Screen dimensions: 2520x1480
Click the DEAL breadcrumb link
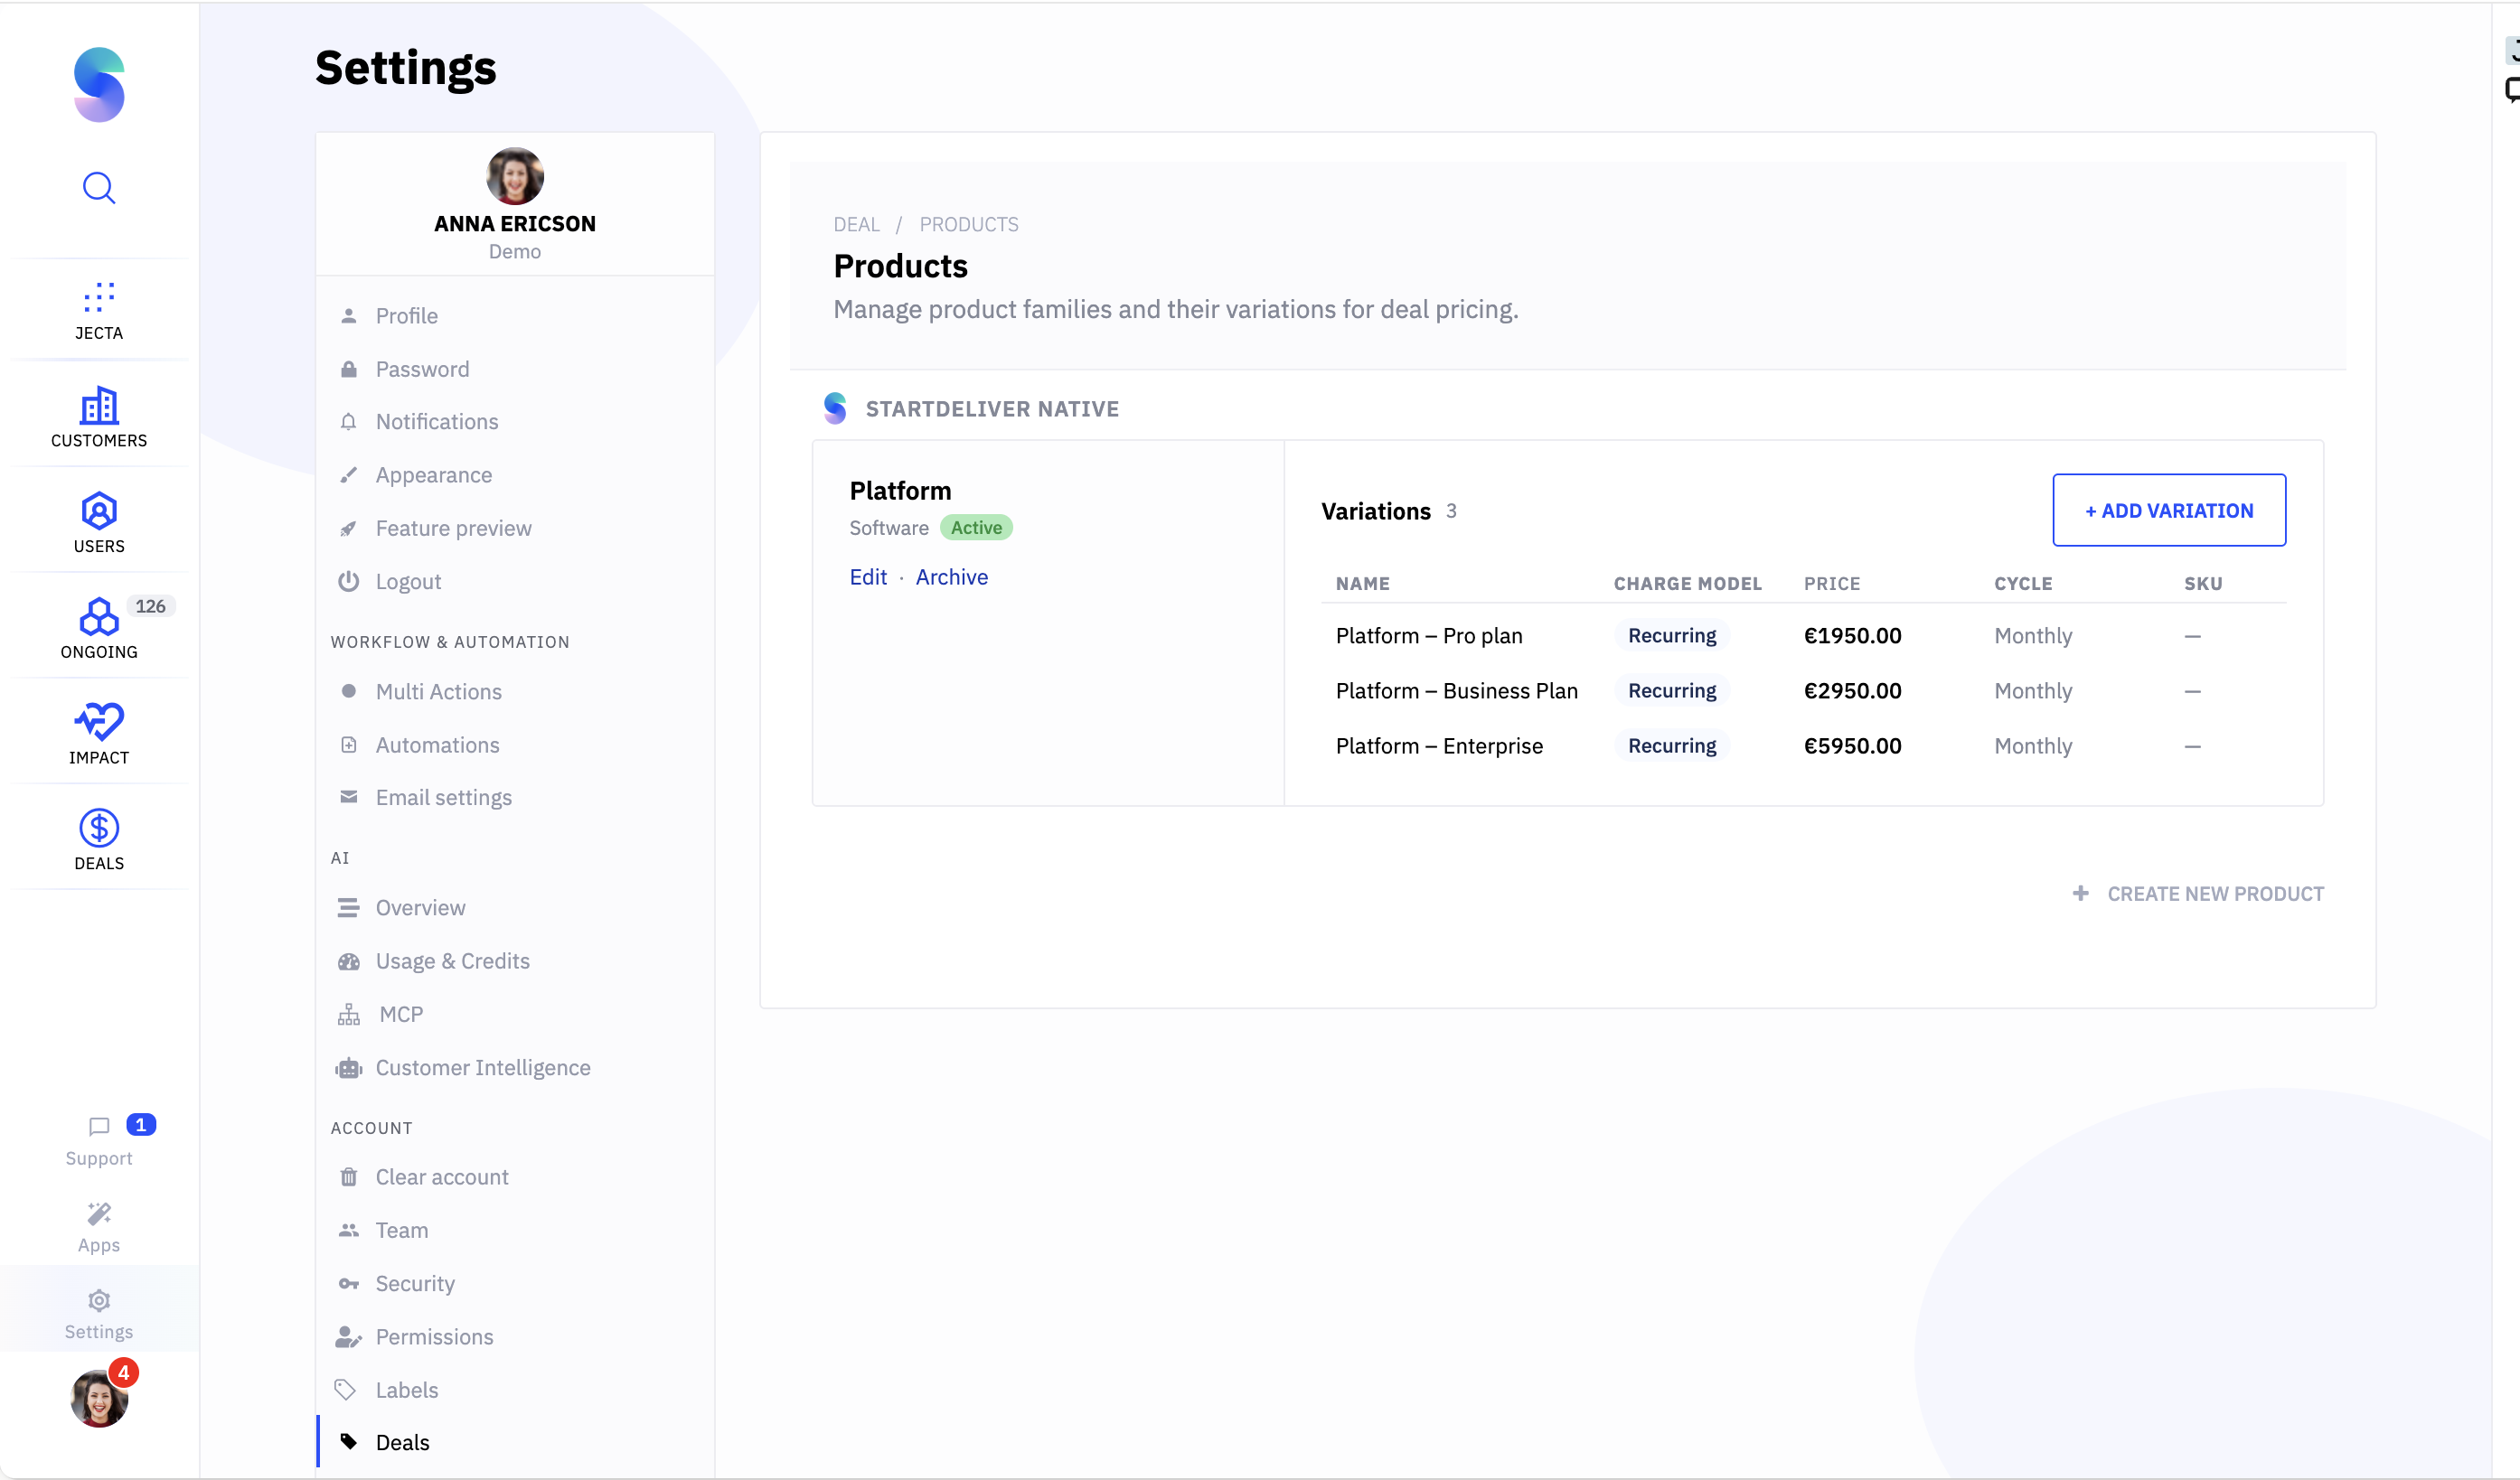click(856, 224)
